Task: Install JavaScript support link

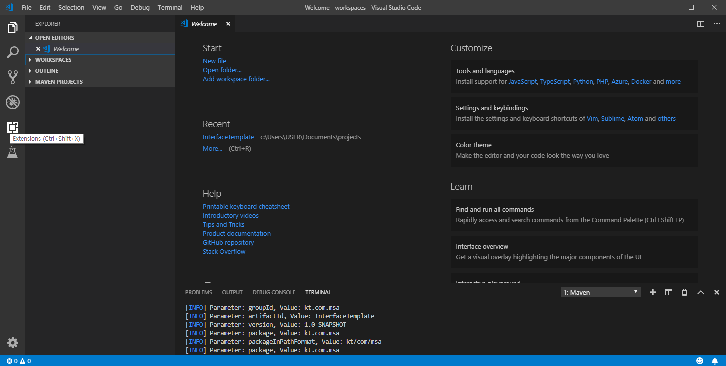Action: (523, 81)
